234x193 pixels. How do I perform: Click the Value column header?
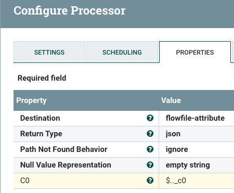click(171, 100)
